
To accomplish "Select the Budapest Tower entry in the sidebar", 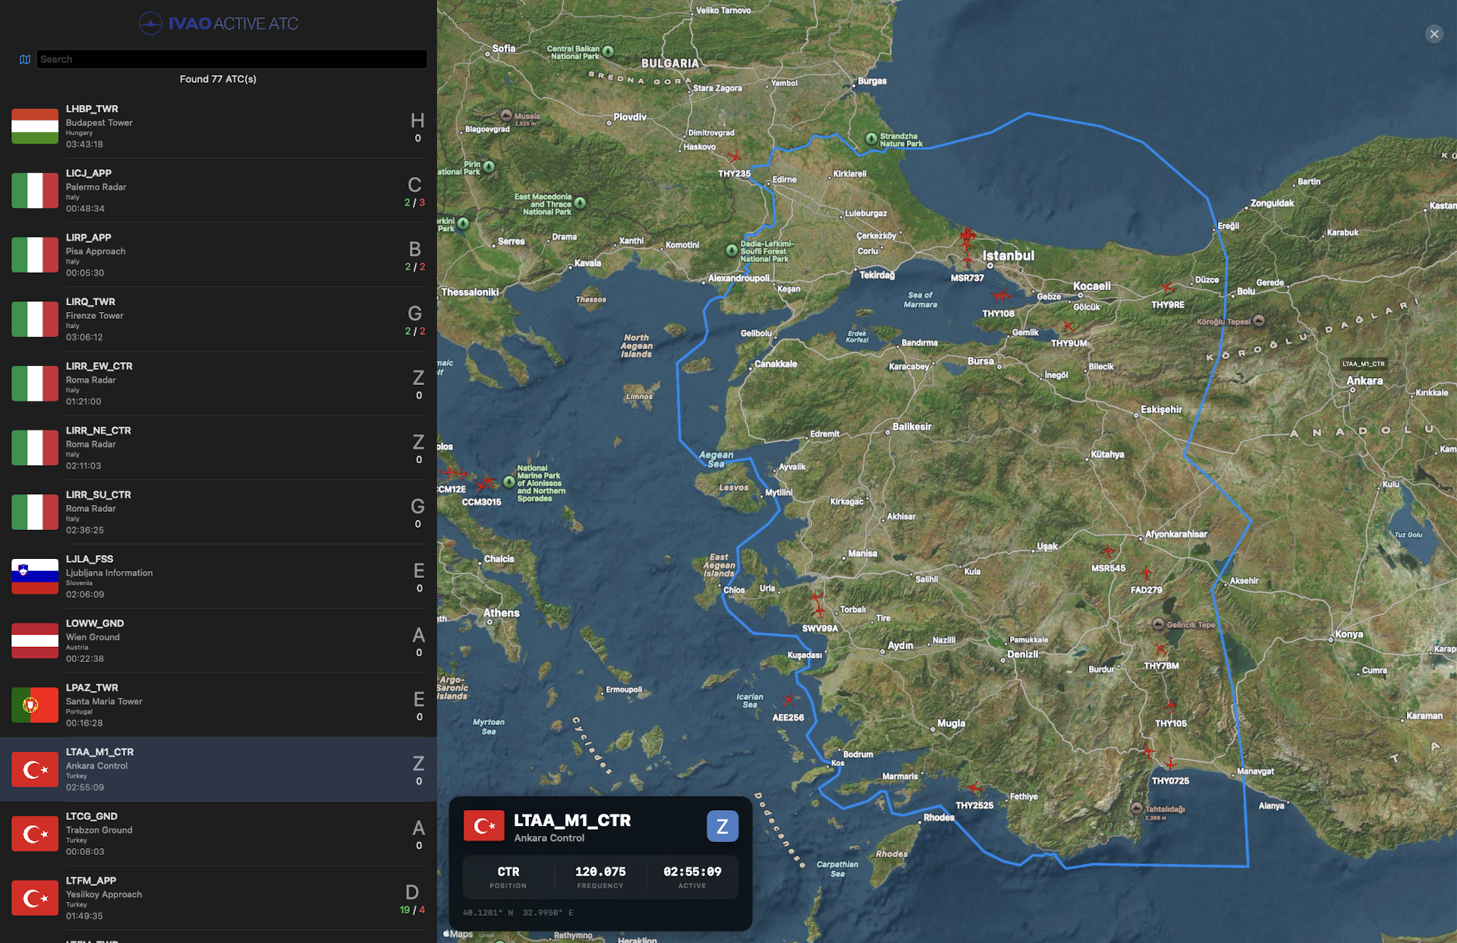I will point(219,126).
